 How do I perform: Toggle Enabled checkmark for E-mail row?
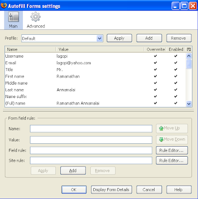[x=176, y=63]
